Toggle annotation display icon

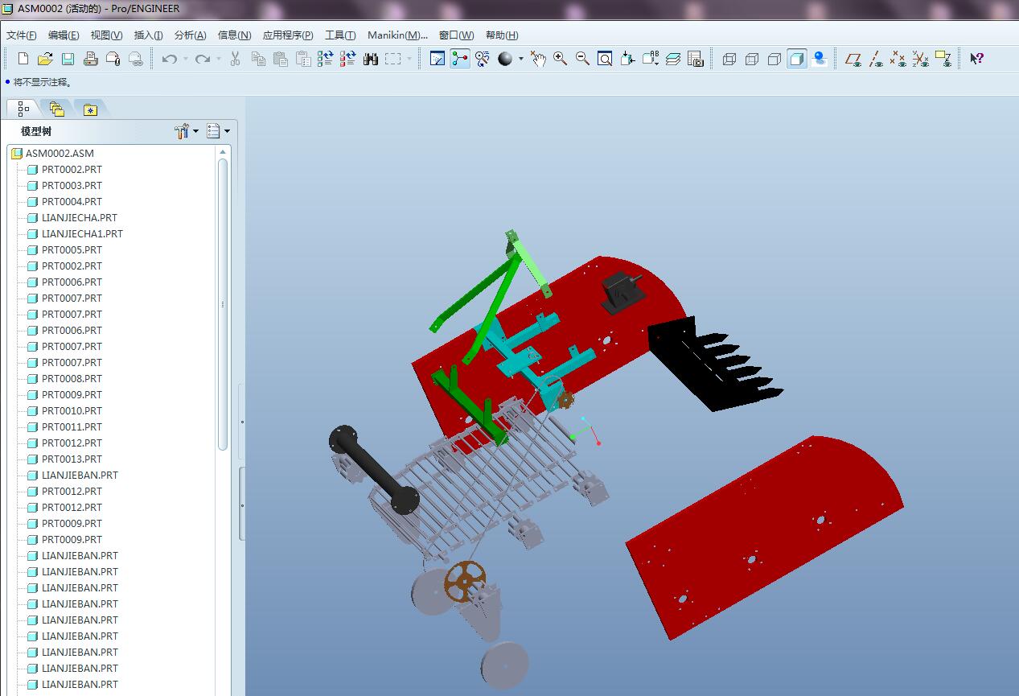coord(943,59)
